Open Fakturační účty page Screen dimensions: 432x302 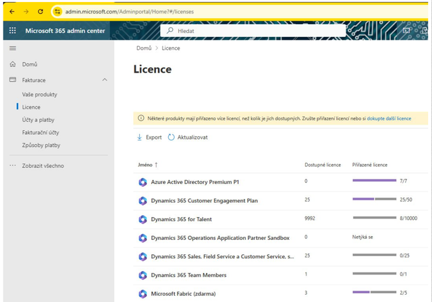[x=40, y=133]
